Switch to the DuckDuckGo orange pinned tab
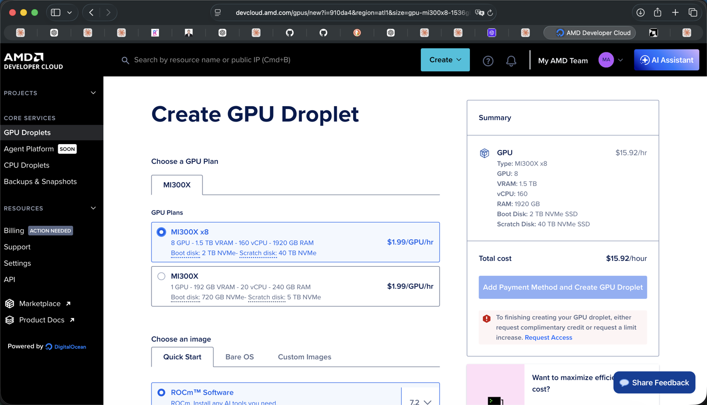Image resolution: width=707 pixels, height=405 pixels. pyautogui.click(x=357, y=33)
